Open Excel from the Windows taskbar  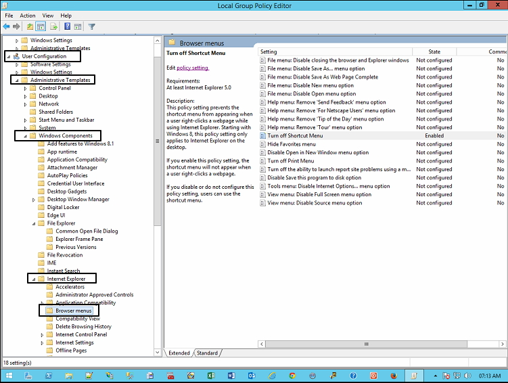(211, 375)
